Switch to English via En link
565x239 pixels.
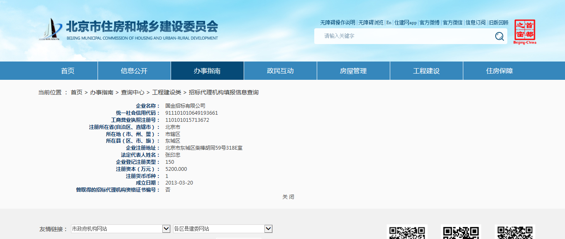pyautogui.click(x=389, y=22)
